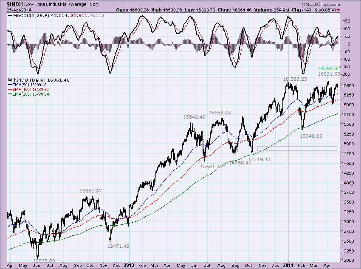Click the 16,588.25 peak price label
The image size is (361, 269).
point(295,79)
